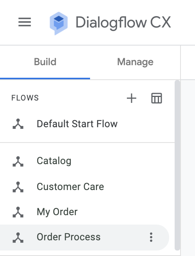
Task: Click the Catalog flow icon
Action: (x=18, y=161)
